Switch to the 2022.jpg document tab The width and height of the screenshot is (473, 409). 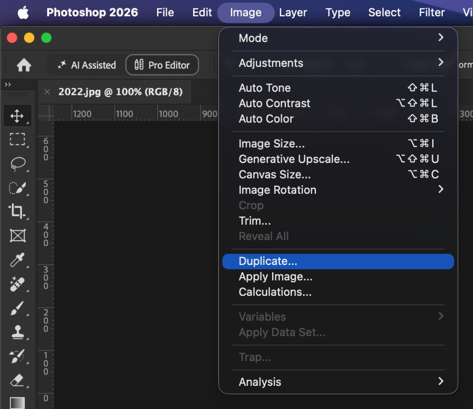point(121,91)
